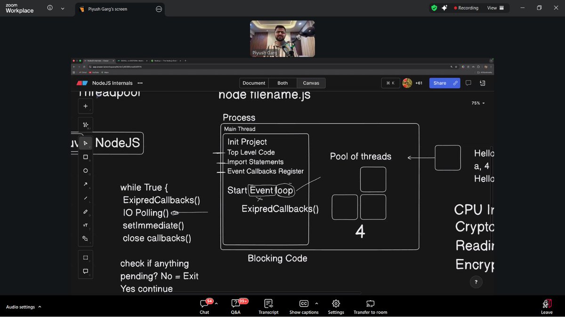Select the Text tool
Screen dimensions: 565x317
pos(85,225)
